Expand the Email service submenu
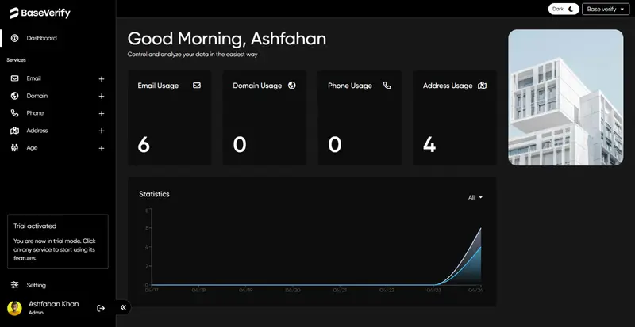635x327 pixels. click(x=101, y=79)
